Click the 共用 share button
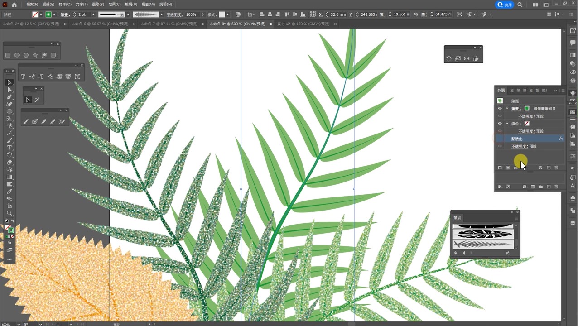578x326 pixels. pyautogui.click(x=505, y=5)
